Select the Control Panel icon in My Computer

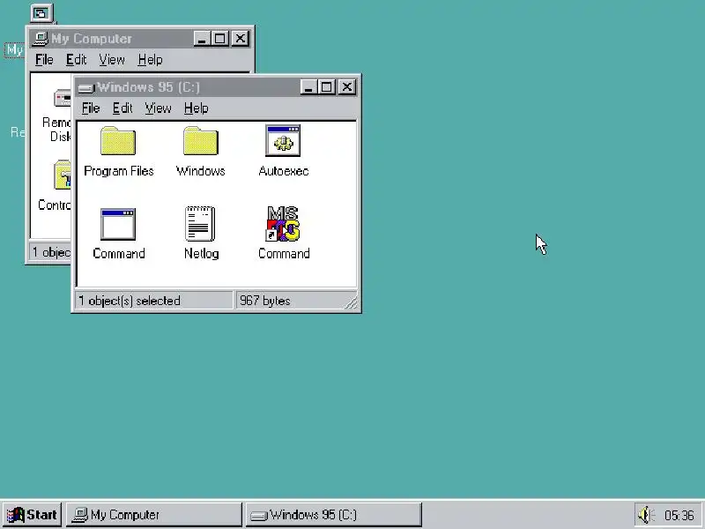(63, 175)
